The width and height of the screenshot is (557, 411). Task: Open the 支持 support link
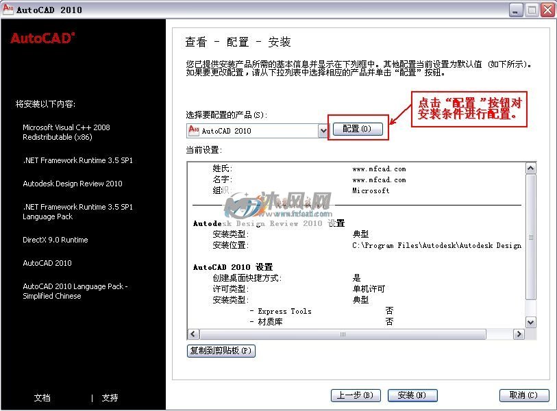(110, 398)
